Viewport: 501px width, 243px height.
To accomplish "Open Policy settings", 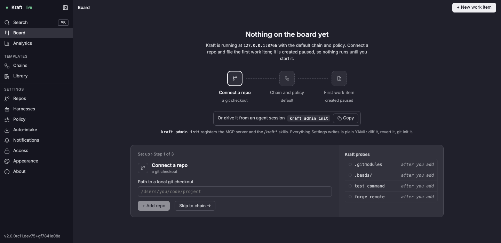I will [x=36, y=119].
